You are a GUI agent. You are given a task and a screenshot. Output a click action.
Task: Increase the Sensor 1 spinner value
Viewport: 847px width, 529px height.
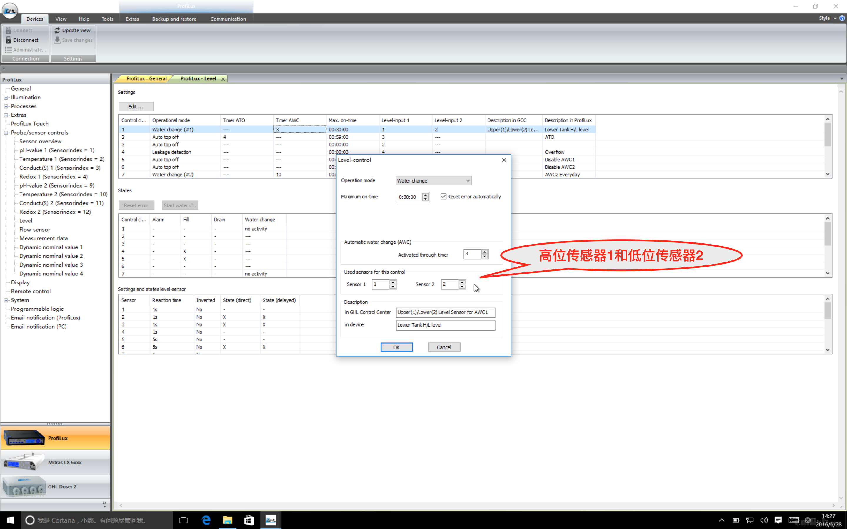coord(393,282)
